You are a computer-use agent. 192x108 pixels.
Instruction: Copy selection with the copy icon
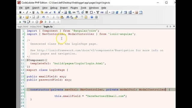[x=58, y=17]
